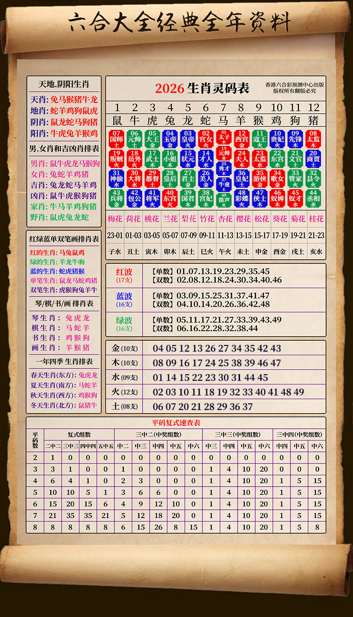
Task: Select the green 06 元帅 badge
Action: pyautogui.click(x=135, y=139)
